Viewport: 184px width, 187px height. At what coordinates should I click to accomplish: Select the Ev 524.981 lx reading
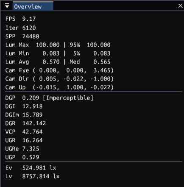[x=31, y=168]
